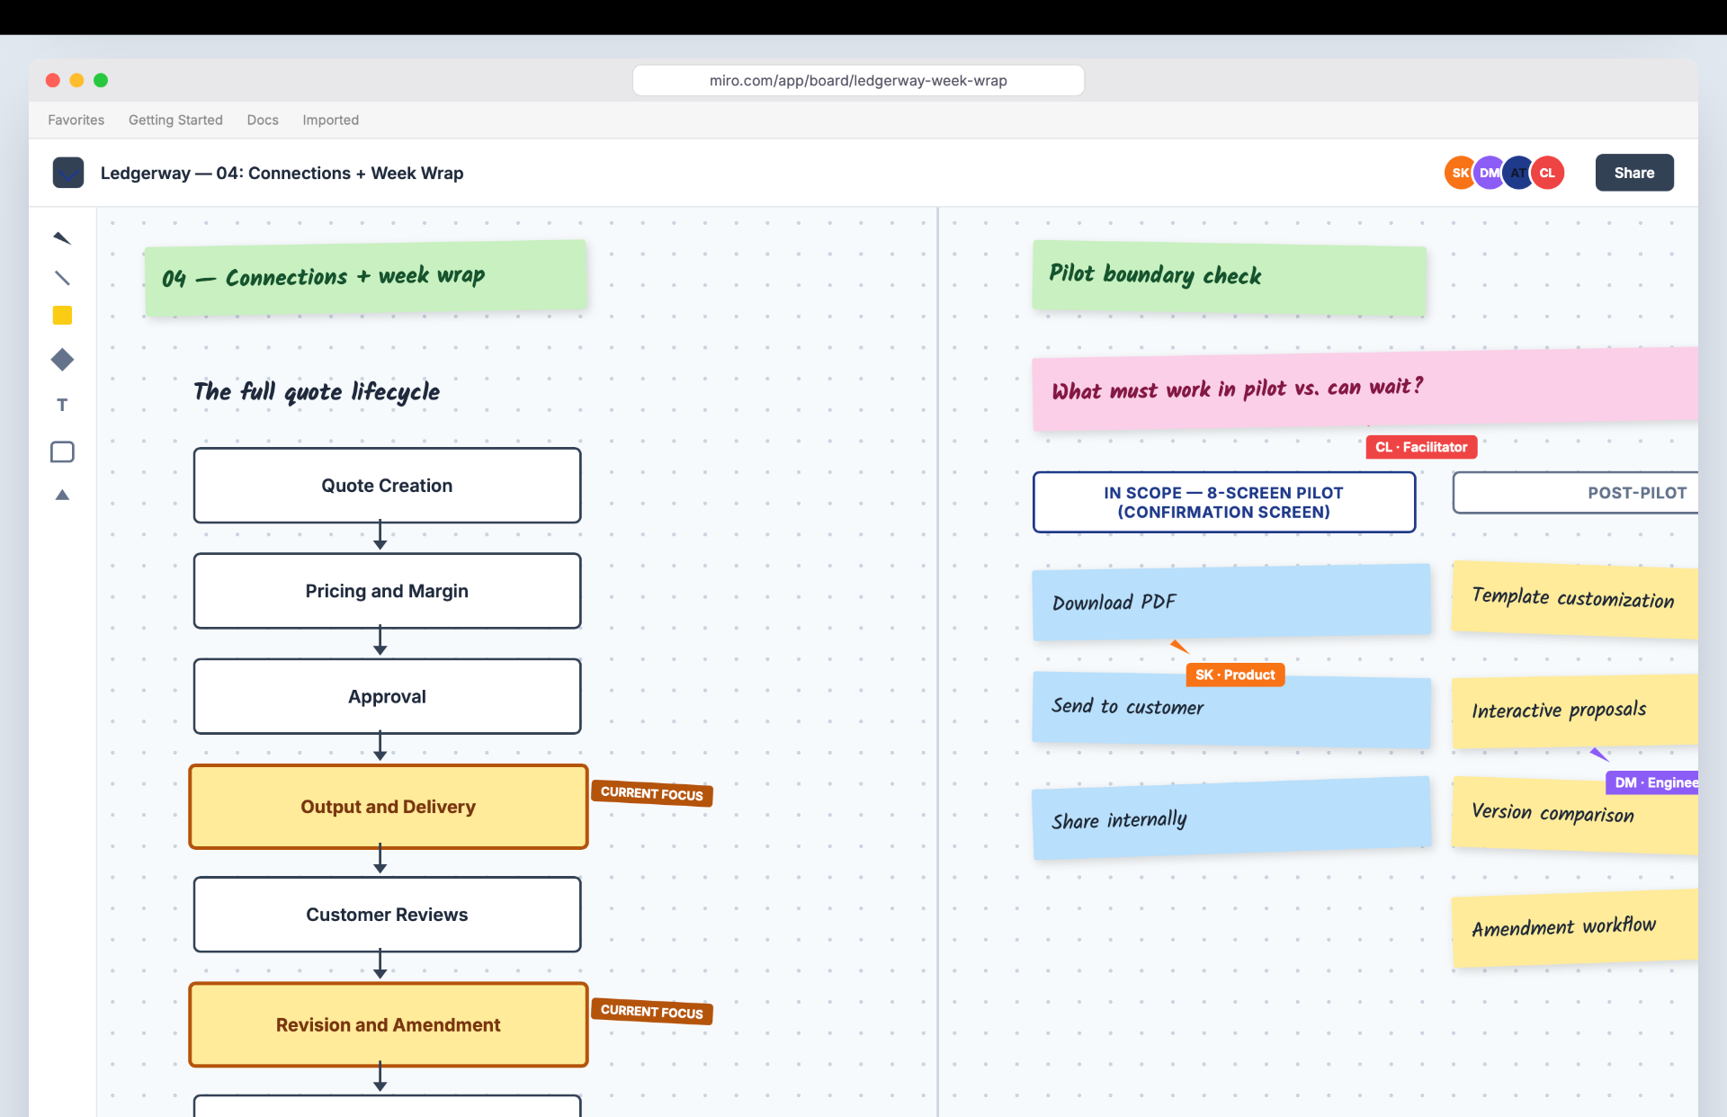Screen dimensions: 1727x1117
Task: Click the board title Ledgerway 04
Action: click(282, 173)
